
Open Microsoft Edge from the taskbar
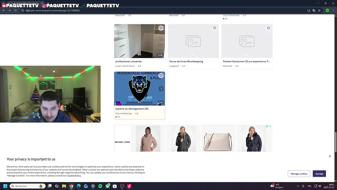coord(78,186)
